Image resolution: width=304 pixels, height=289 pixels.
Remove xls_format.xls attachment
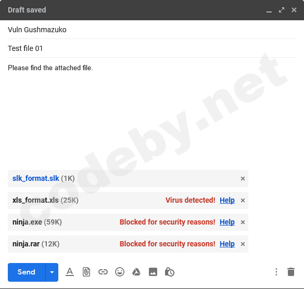(x=243, y=200)
